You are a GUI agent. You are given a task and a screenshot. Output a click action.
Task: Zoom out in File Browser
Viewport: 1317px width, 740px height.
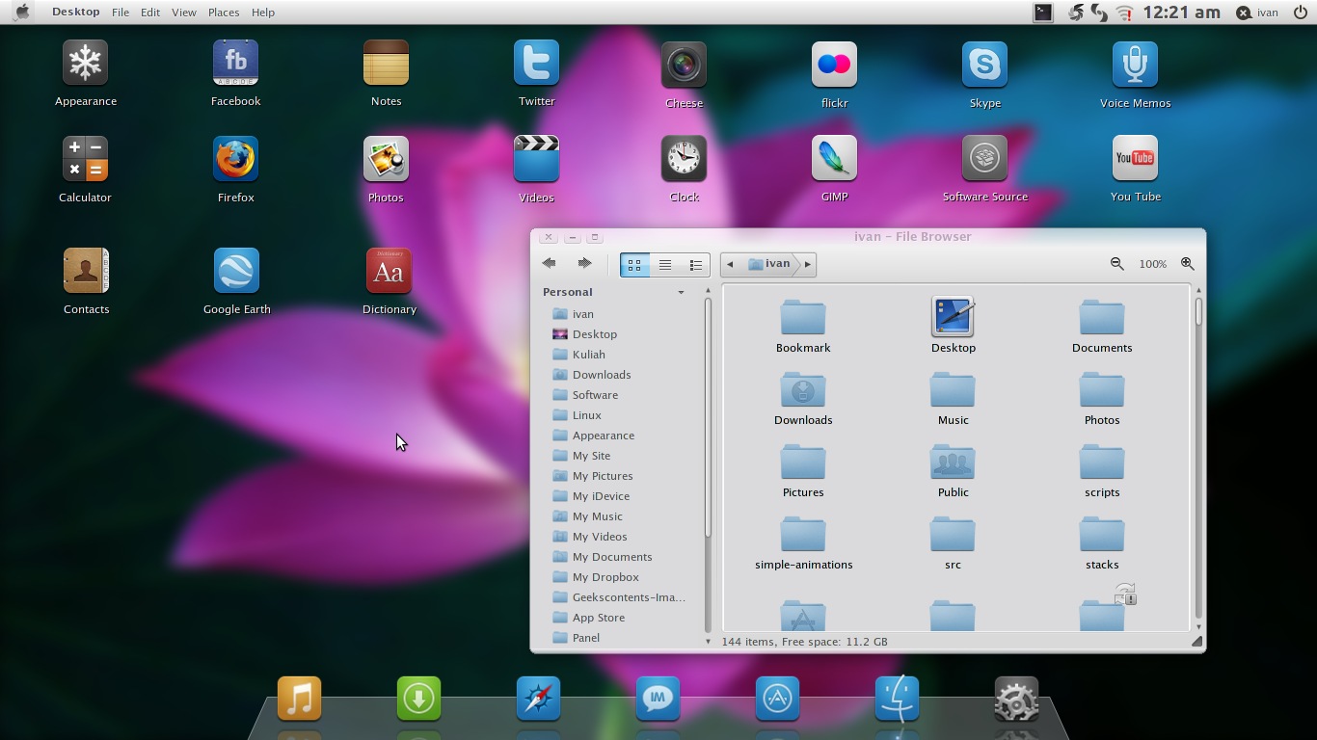click(x=1116, y=264)
